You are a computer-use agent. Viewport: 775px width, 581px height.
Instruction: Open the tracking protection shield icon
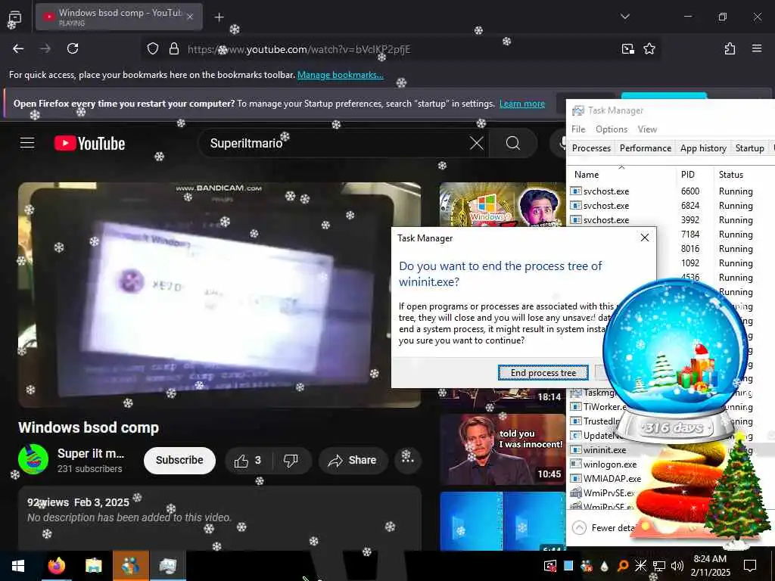pyautogui.click(x=153, y=48)
